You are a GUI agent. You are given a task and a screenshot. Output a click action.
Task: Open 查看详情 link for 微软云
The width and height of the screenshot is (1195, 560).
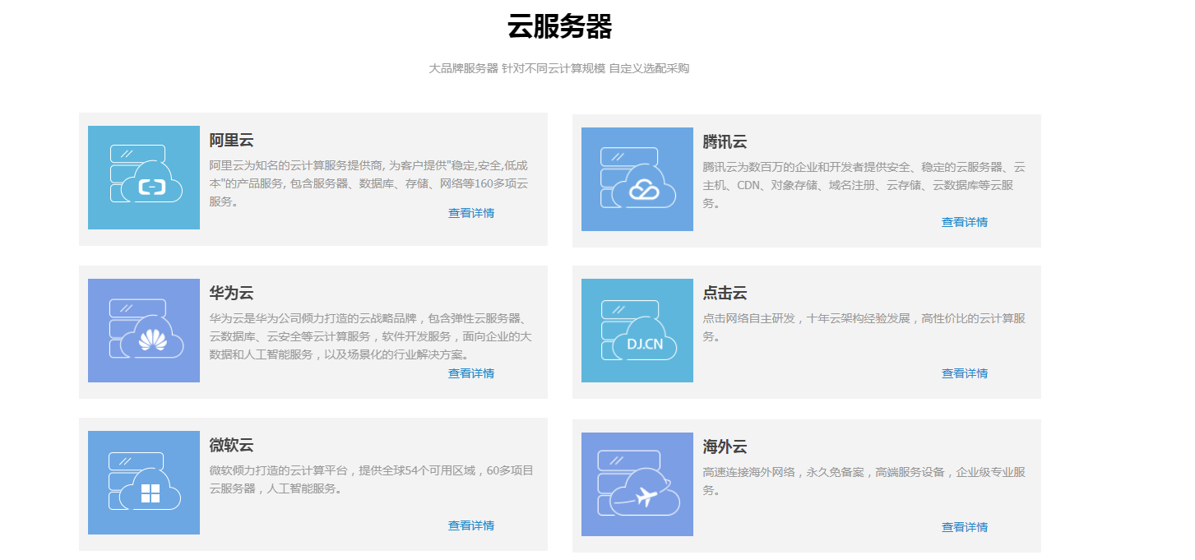click(471, 525)
